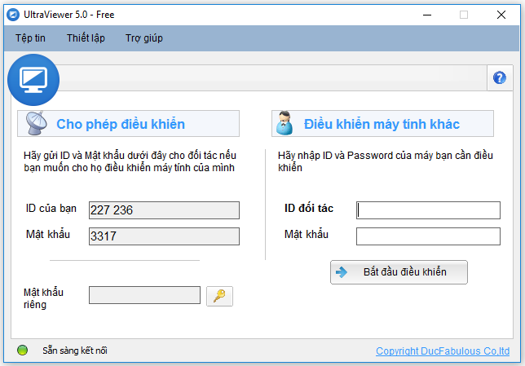
Task: Click the support agent person icon
Action: 285,123
